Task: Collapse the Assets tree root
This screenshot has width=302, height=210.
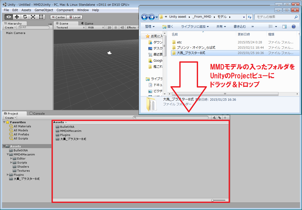Action: coord(4,146)
